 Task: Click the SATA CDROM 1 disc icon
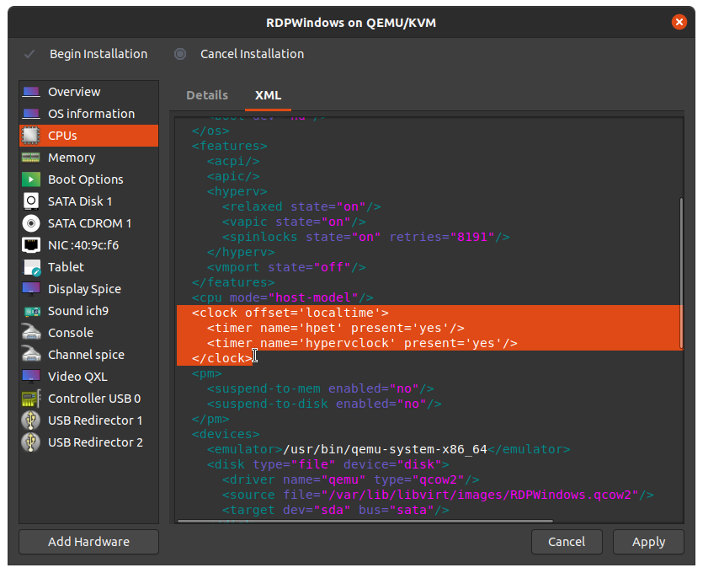[x=31, y=223]
